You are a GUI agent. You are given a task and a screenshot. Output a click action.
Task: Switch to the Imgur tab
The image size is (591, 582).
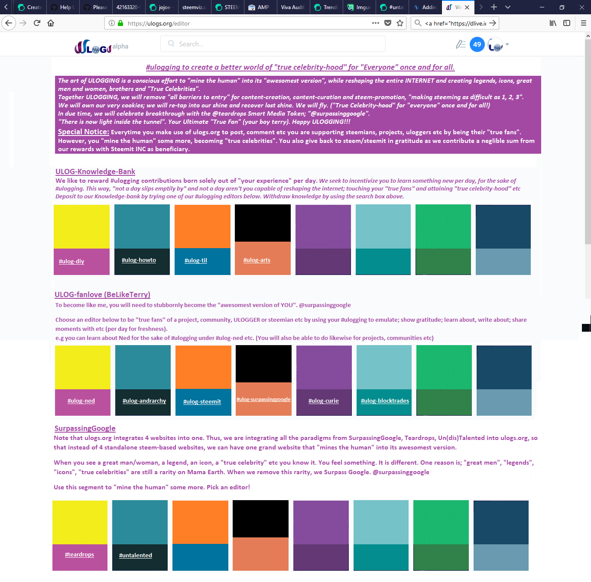(359, 7)
